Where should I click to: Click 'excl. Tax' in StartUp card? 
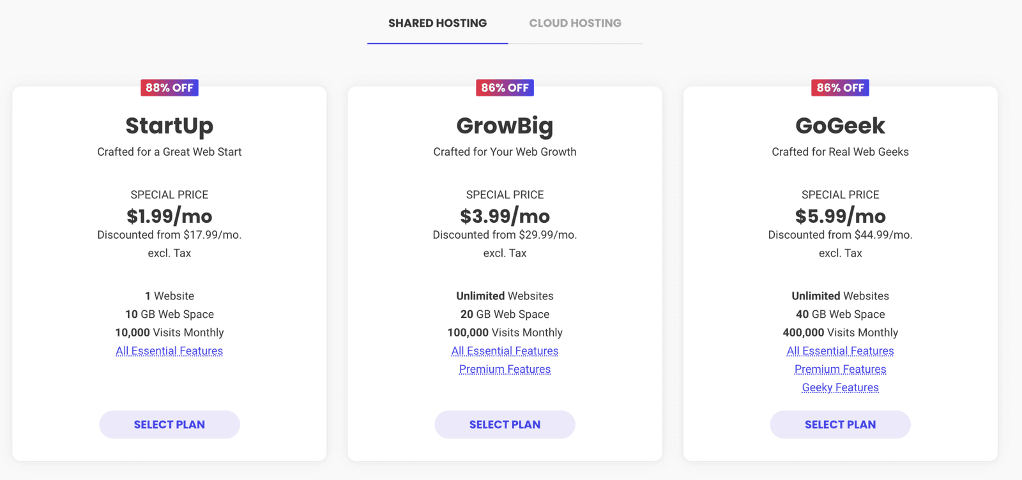click(169, 253)
